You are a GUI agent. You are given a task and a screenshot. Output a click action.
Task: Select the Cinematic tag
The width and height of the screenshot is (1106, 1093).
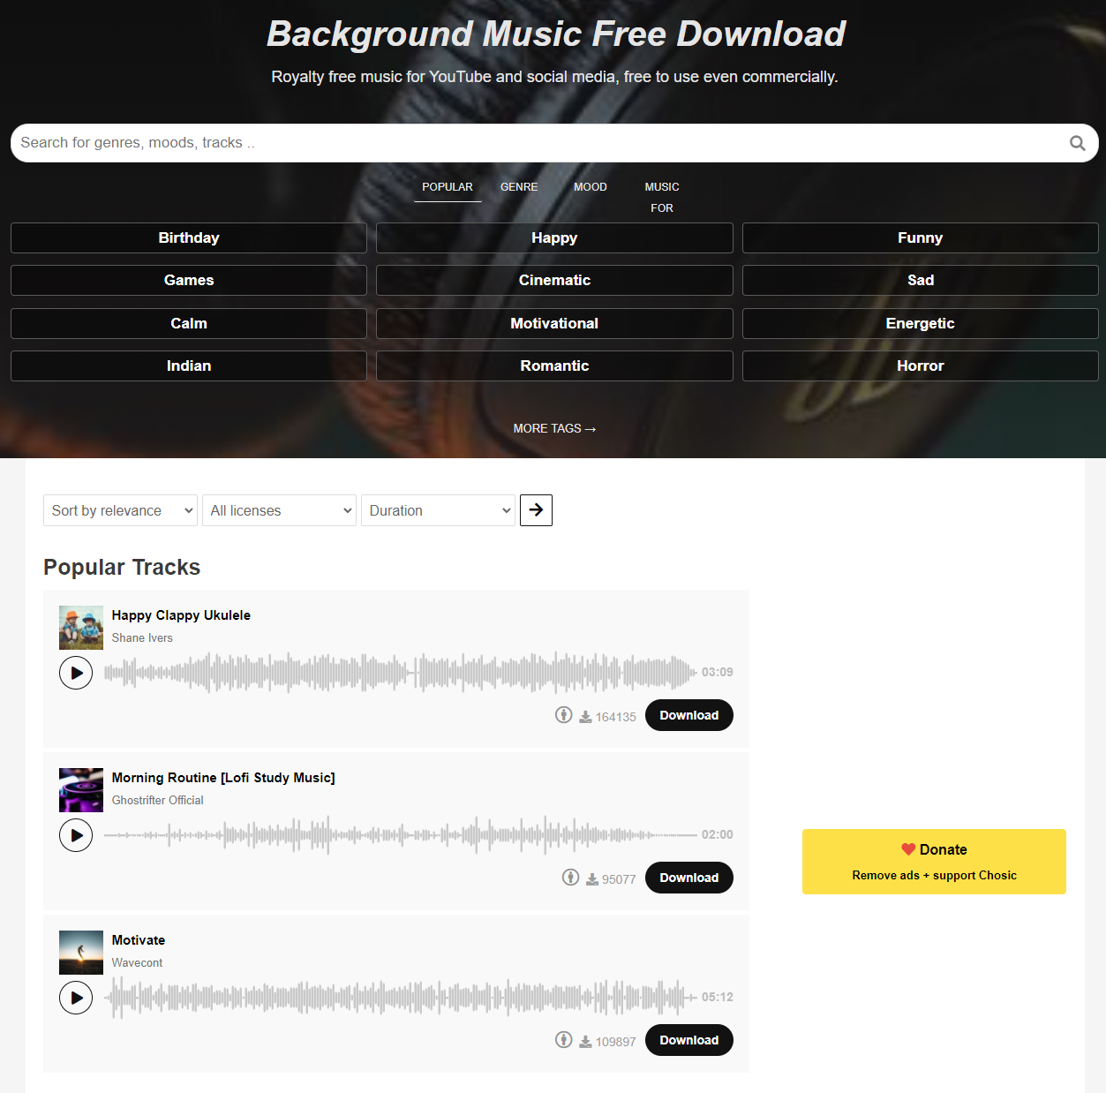pyautogui.click(x=554, y=281)
